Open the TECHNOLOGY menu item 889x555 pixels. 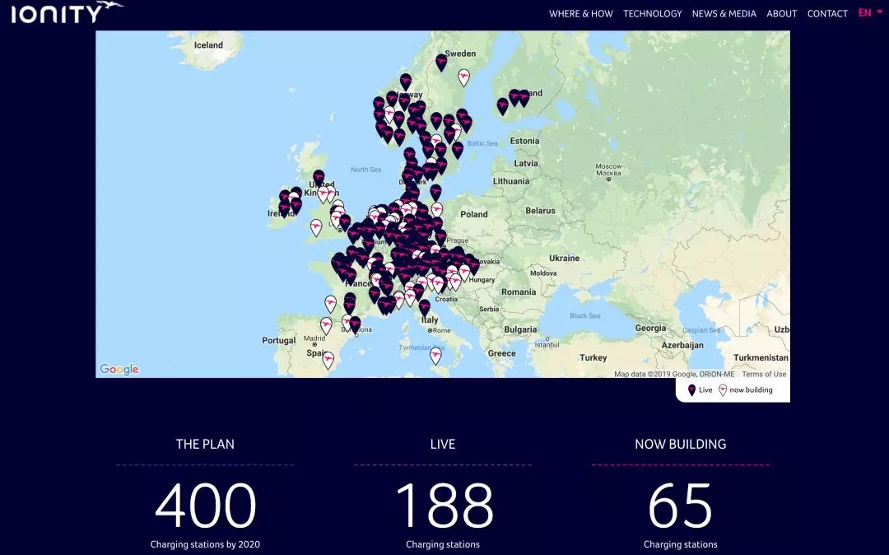point(652,14)
